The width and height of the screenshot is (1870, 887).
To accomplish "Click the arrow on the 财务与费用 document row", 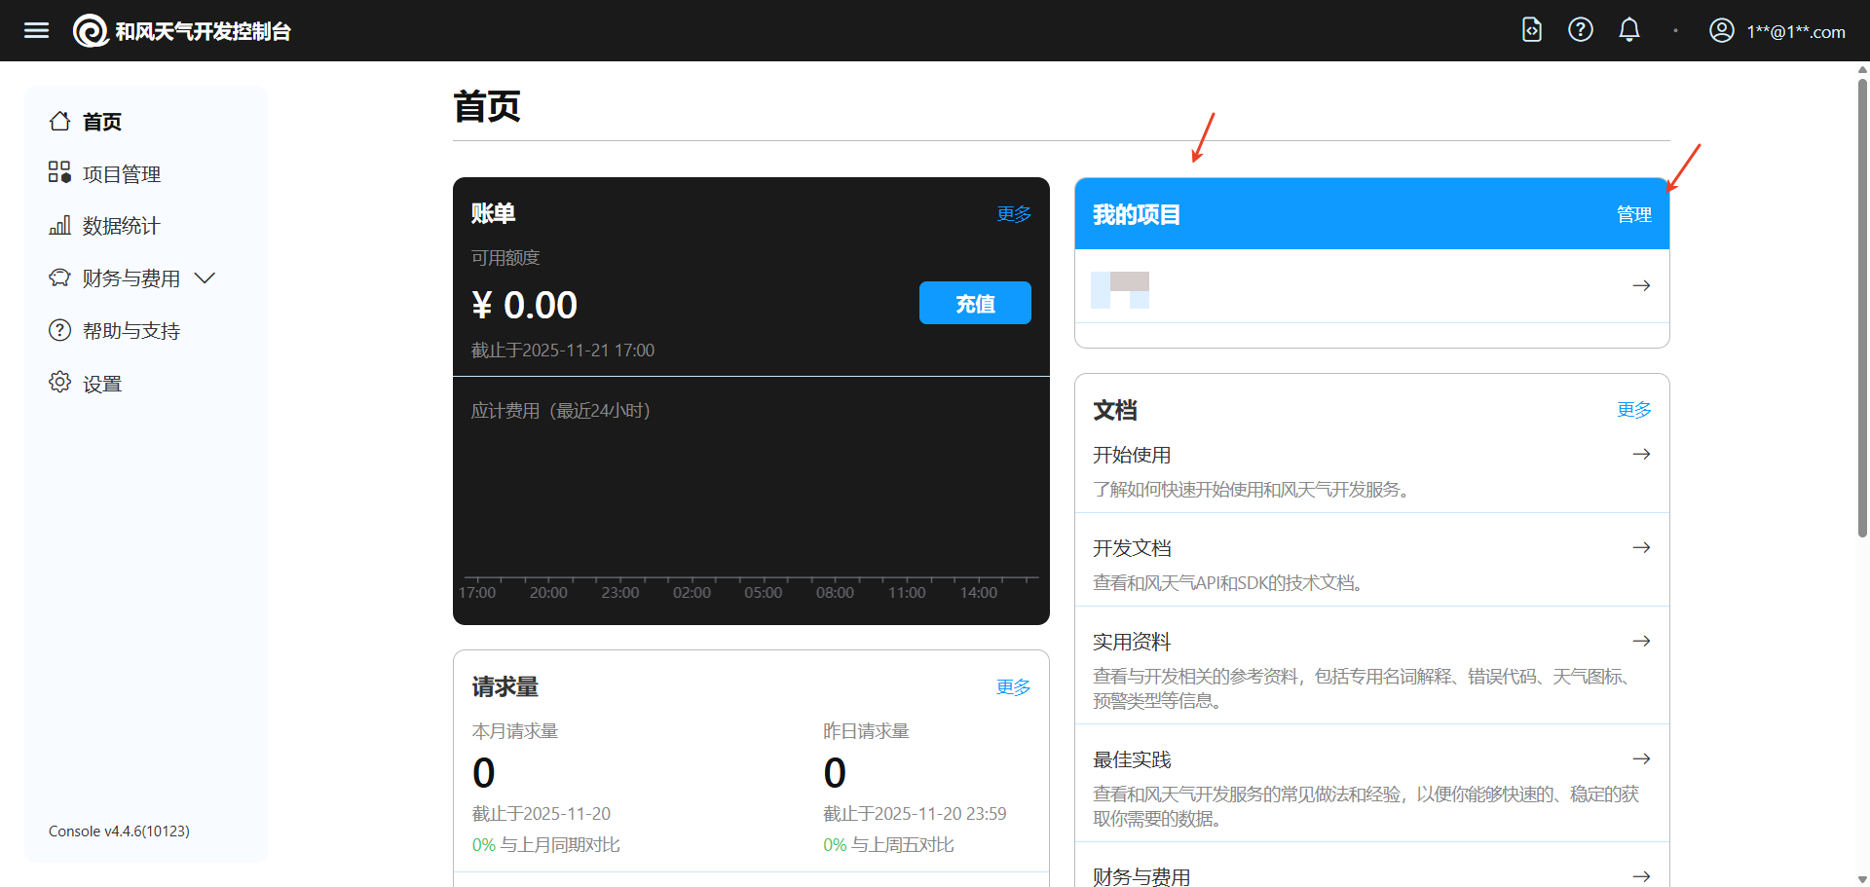I will pos(1641,876).
